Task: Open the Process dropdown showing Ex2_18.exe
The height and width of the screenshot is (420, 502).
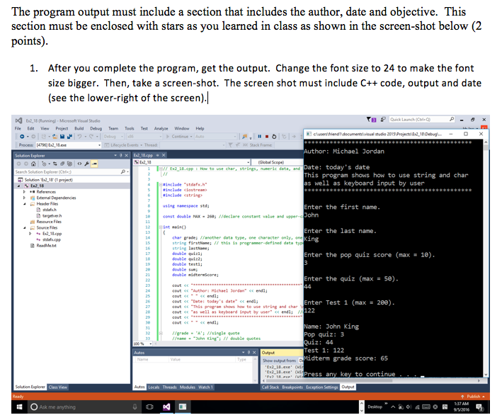Action: click(69, 145)
